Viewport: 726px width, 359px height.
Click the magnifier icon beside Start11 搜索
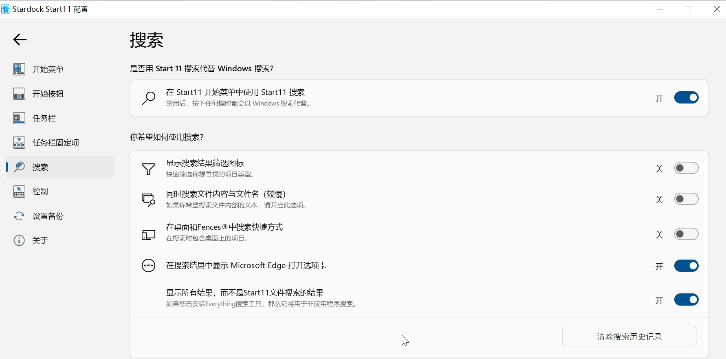click(148, 98)
